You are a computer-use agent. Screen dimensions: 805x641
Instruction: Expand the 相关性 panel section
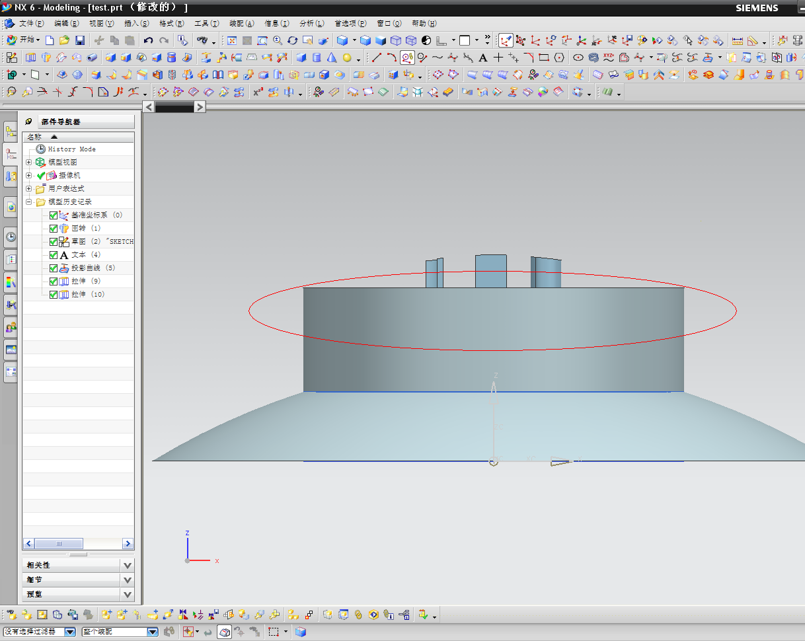(x=128, y=565)
